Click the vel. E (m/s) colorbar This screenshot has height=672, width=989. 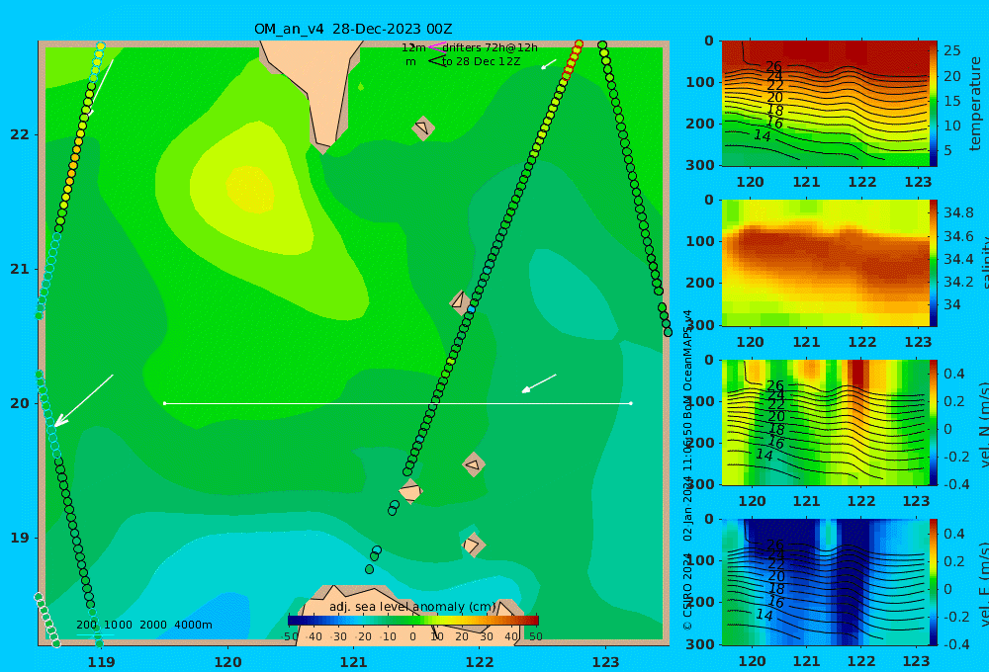point(934,582)
